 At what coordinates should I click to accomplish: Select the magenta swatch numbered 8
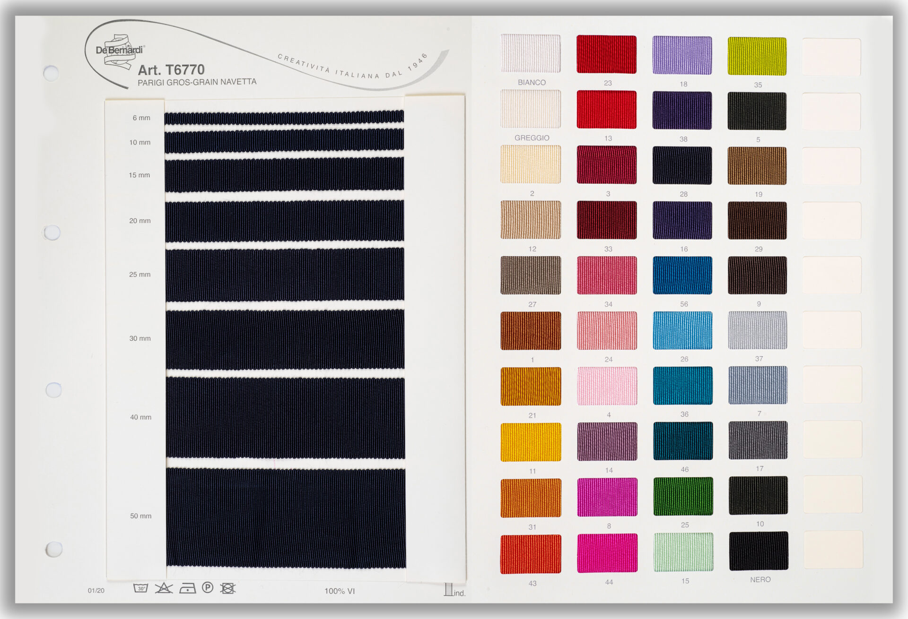click(607, 497)
